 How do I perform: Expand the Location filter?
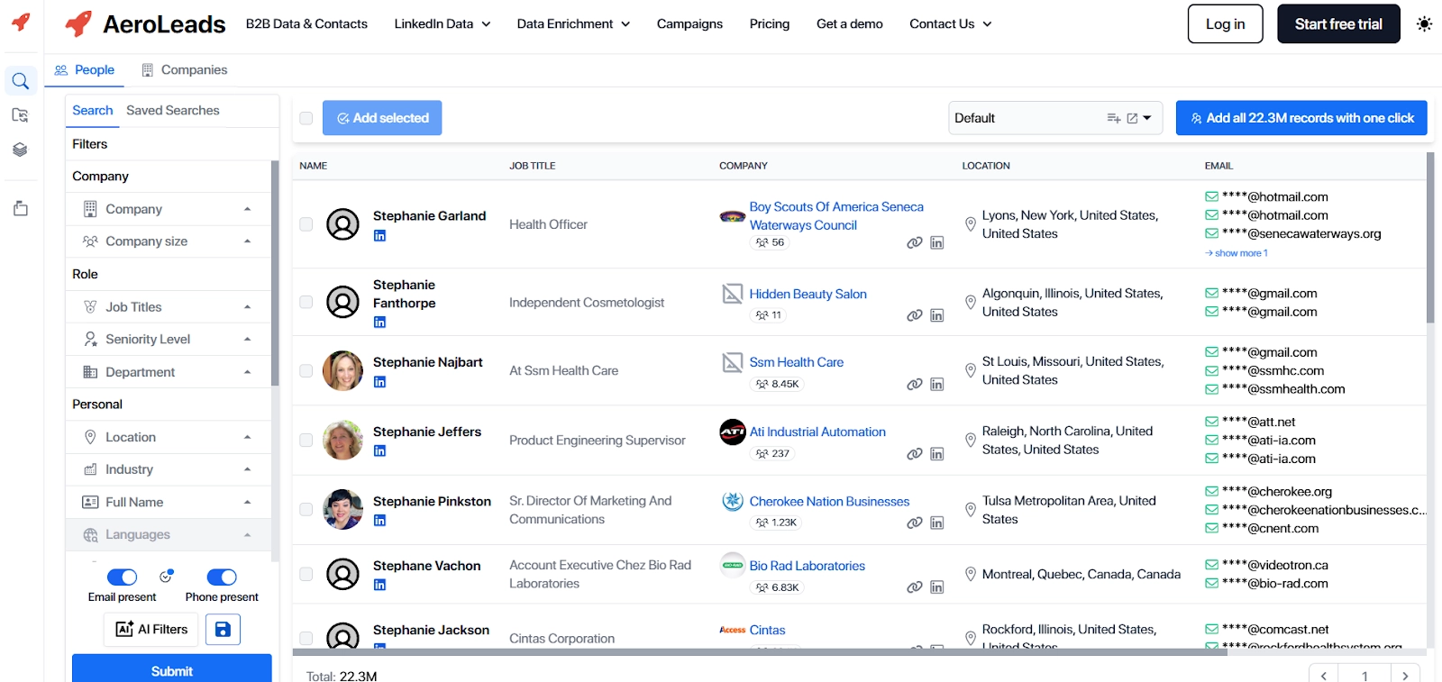pyautogui.click(x=169, y=437)
